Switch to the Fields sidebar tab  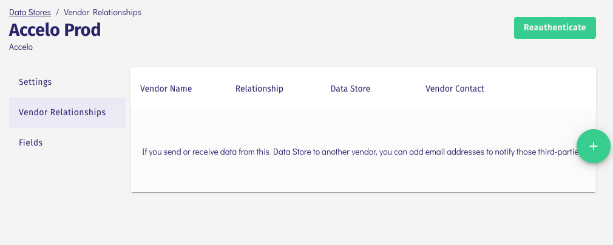click(x=30, y=143)
